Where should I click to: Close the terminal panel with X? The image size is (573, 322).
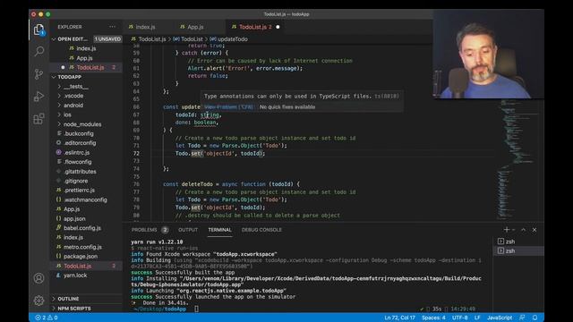click(x=535, y=230)
